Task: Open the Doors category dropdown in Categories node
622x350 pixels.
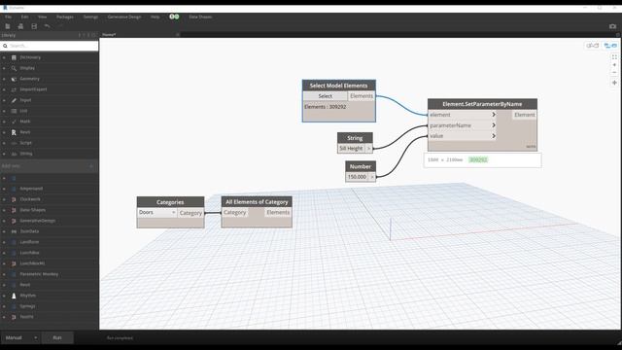Action: click(x=157, y=213)
